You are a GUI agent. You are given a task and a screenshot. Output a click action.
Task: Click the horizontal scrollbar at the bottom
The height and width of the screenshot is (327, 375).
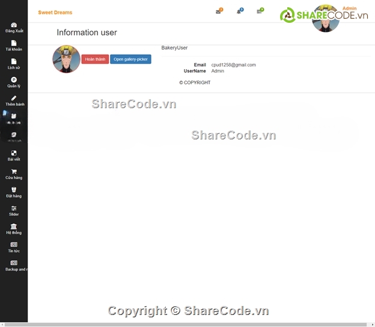(186, 325)
